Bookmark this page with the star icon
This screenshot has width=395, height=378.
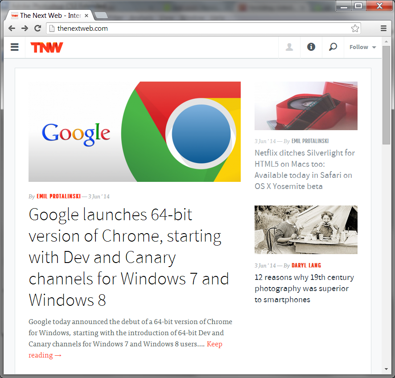click(x=355, y=28)
